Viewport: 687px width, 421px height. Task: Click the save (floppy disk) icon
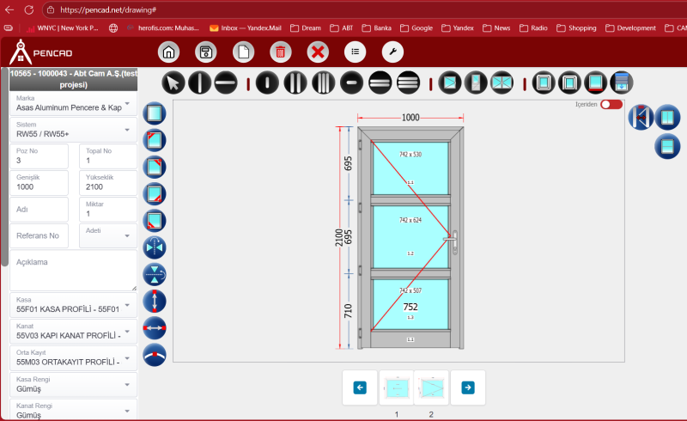point(206,52)
